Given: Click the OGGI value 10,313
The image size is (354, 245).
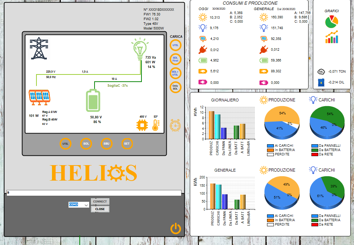Looking at the screenshot, I should tap(215, 18).
